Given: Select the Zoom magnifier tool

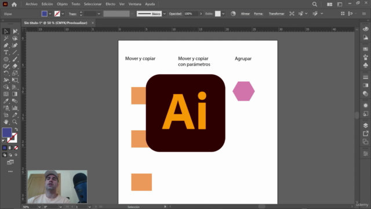Looking at the screenshot, I should pos(15,122).
